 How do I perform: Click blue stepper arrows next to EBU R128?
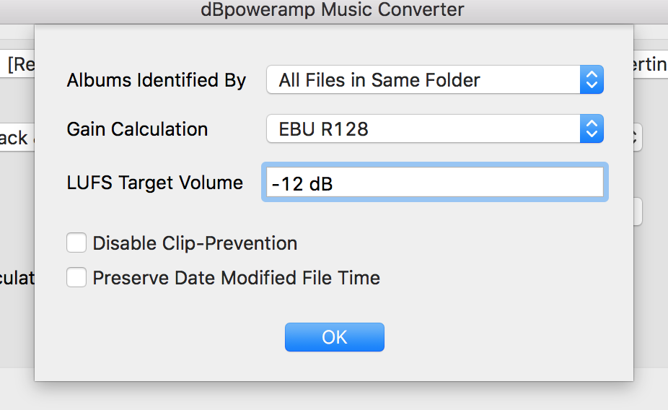[592, 130]
